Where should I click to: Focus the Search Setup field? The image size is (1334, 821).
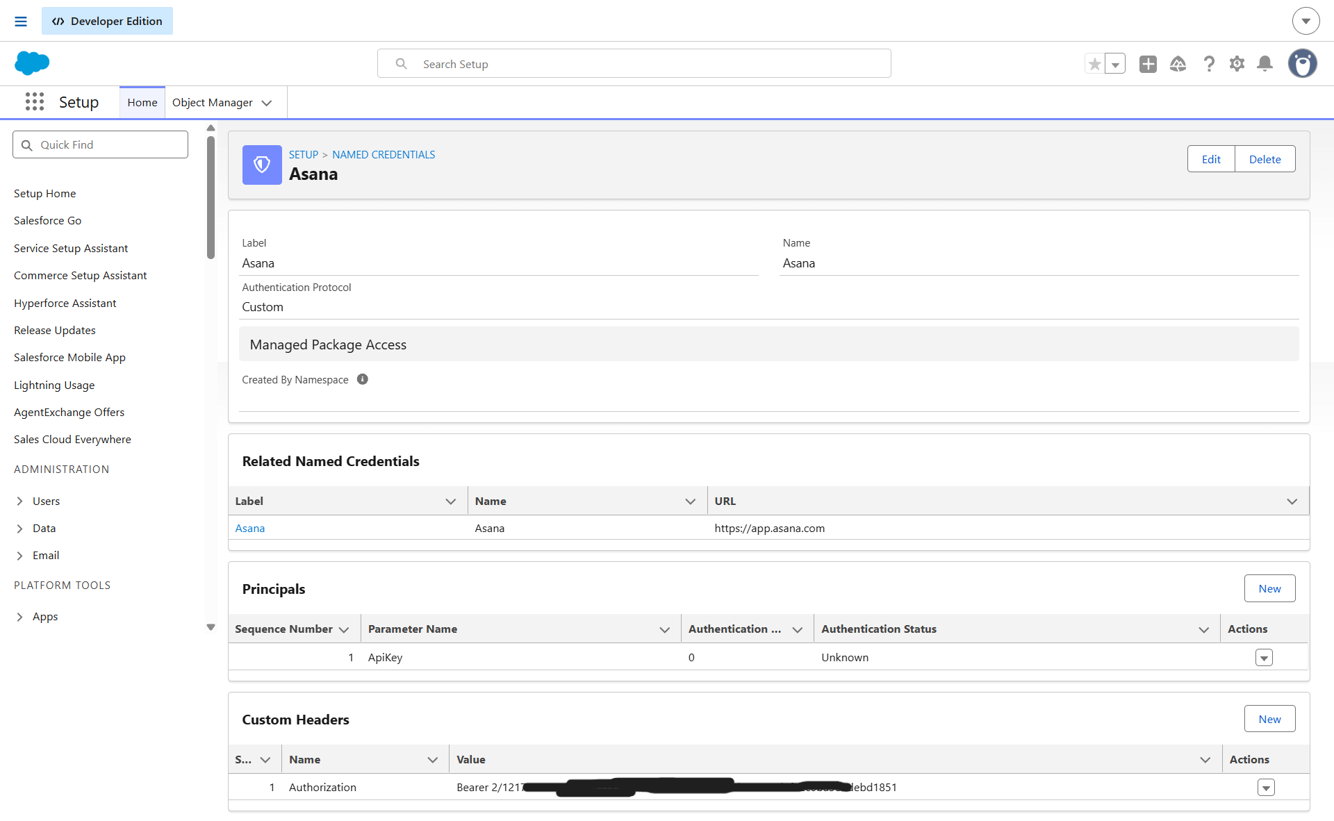634,64
